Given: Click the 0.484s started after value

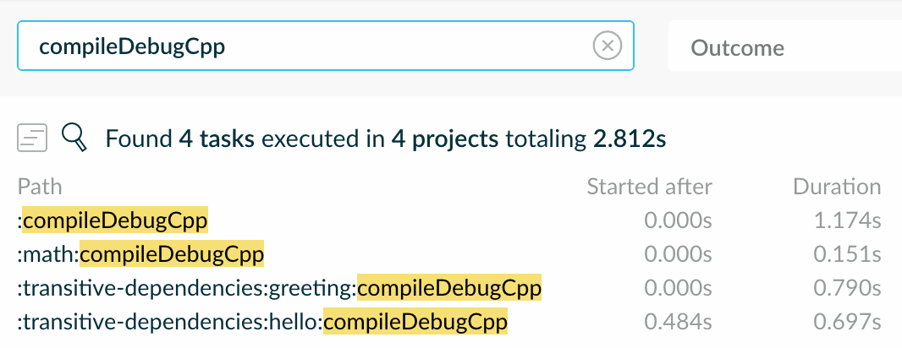Looking at the screenshot, I should 679,322.
